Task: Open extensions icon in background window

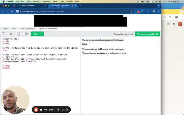Action: pyautogui.click(x=170, y=17)
